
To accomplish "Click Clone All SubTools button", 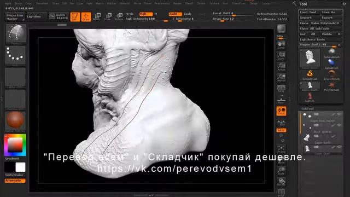I will (x=320, y=28).
